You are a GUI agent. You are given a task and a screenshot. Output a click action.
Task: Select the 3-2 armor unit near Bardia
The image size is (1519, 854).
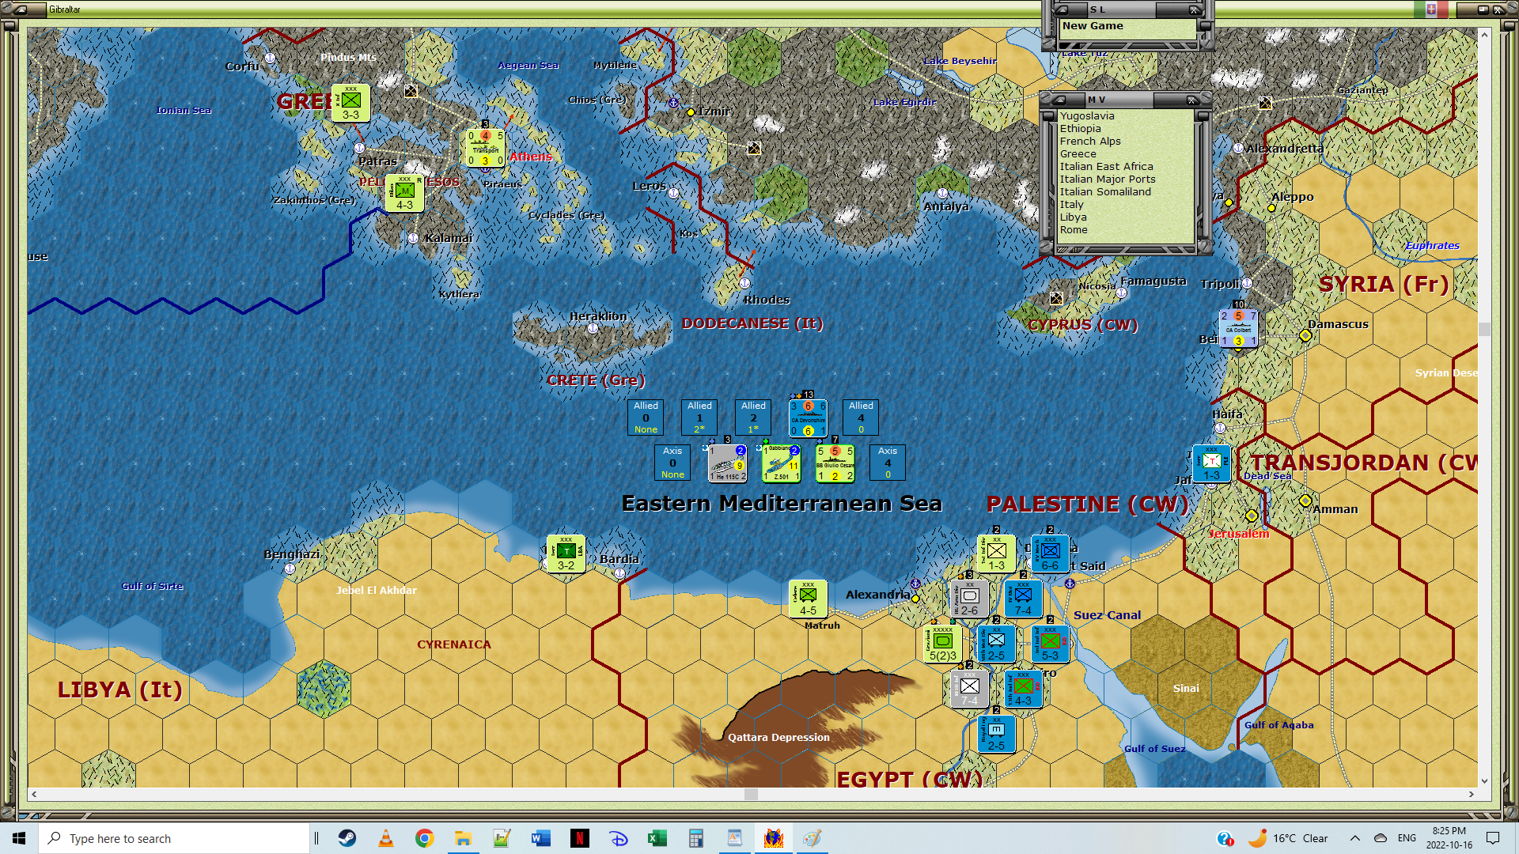[566, 554]
